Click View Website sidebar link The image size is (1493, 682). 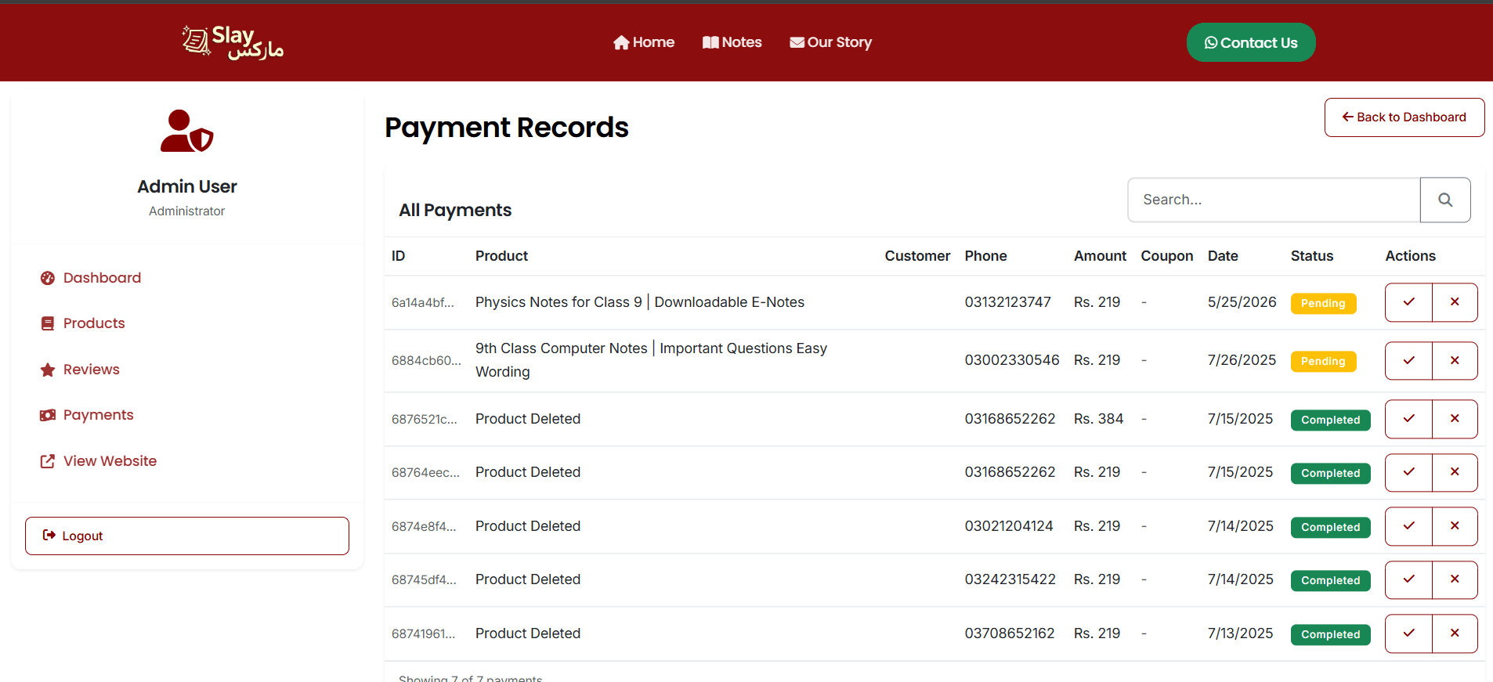coord(110,461)
